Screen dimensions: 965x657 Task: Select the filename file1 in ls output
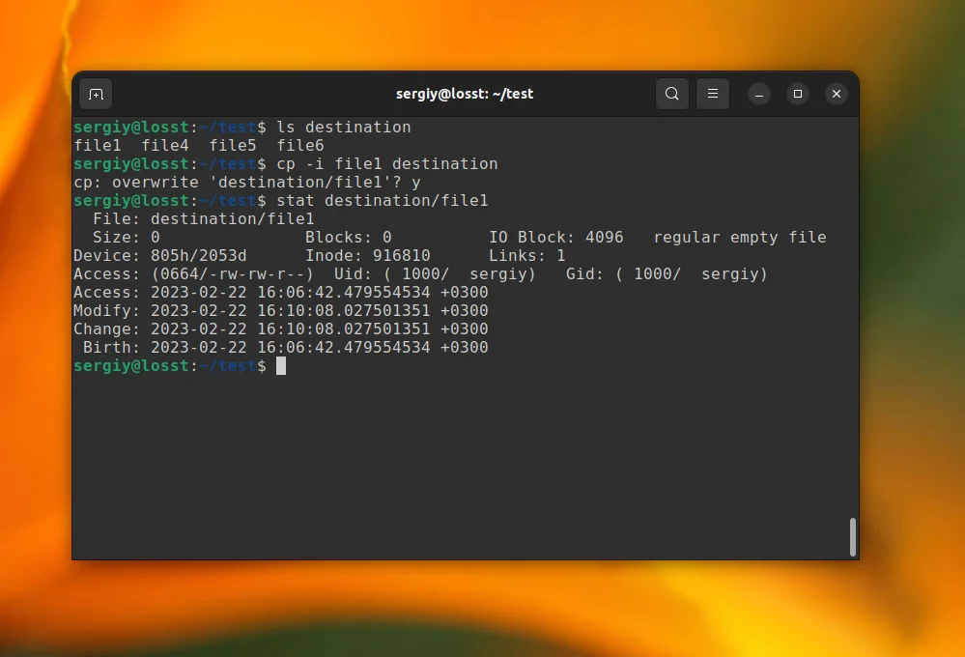pyautogui.click(x=96, y=145)
